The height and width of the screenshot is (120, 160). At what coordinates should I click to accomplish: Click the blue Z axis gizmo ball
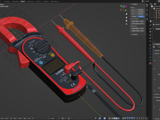pyautogui.click(x=124, y=6)
